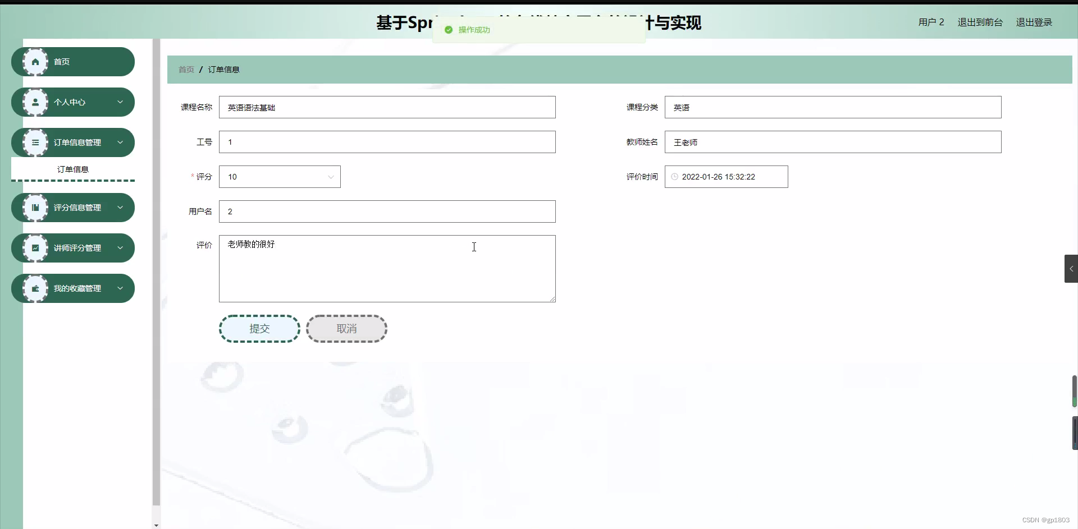Collapse the 订单信息管理 chevron
This screenshot has height=529, width=1078.
120,142
